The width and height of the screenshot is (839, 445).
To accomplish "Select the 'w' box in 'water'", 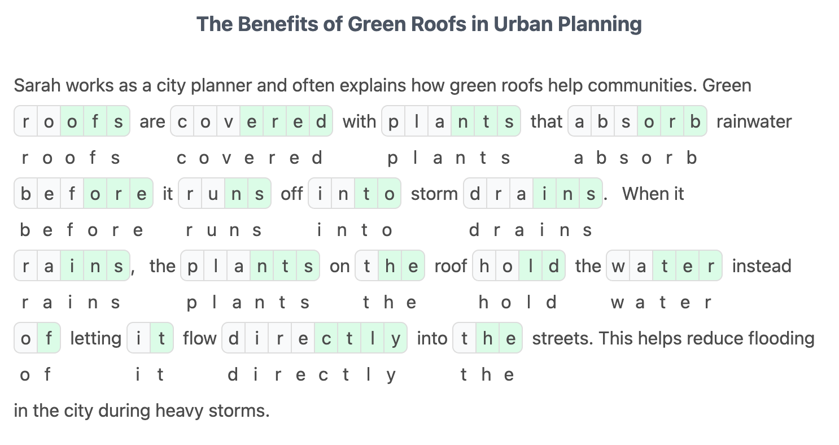I will pos(618,266).
